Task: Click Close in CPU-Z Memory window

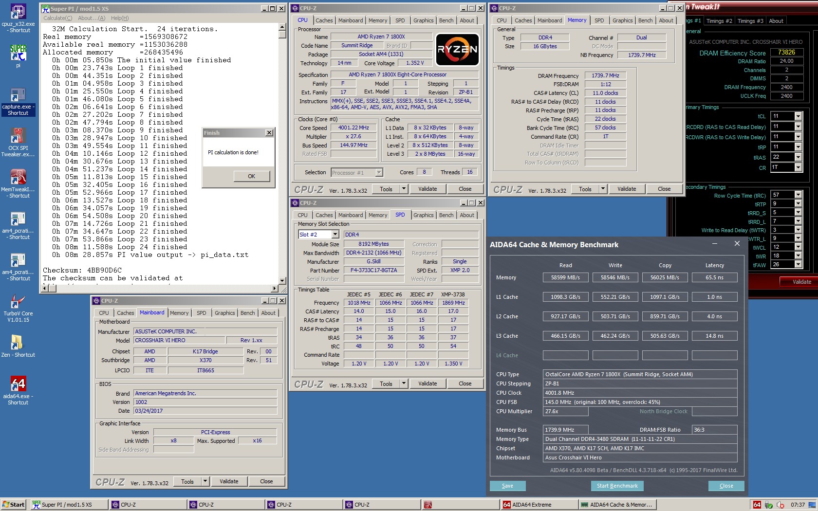Action: [664, 189]
